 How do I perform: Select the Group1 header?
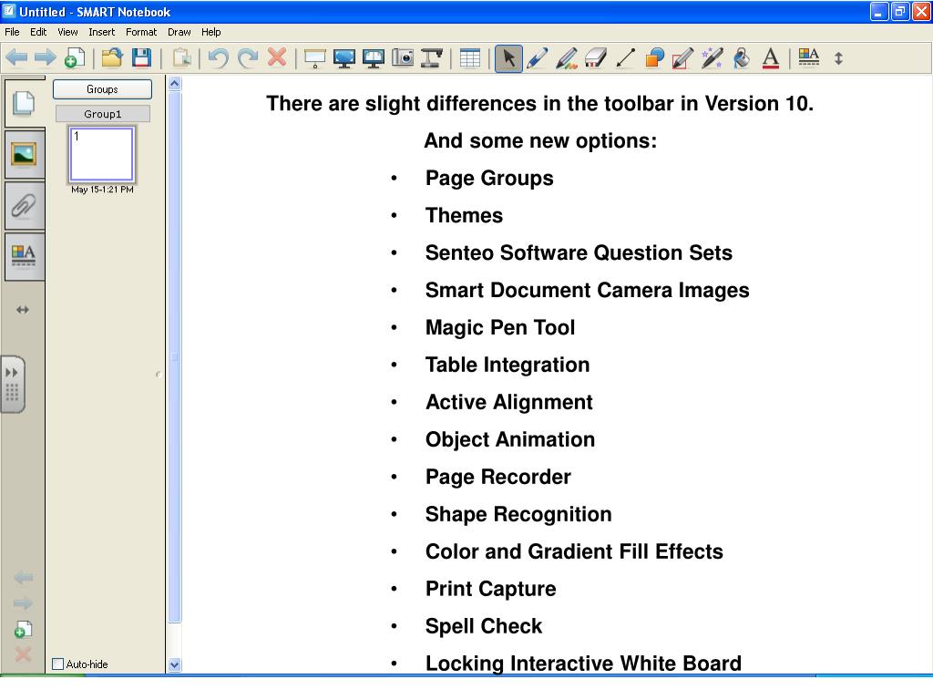(102, 114)
